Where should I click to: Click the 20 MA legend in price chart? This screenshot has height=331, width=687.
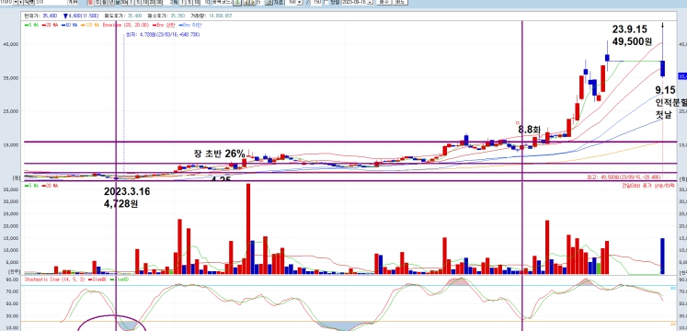pyautogui.click(x=50, y=25)
